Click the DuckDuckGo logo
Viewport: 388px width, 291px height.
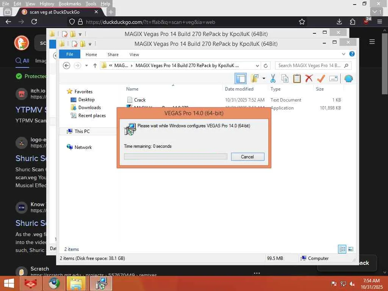[x=22, y=43]
